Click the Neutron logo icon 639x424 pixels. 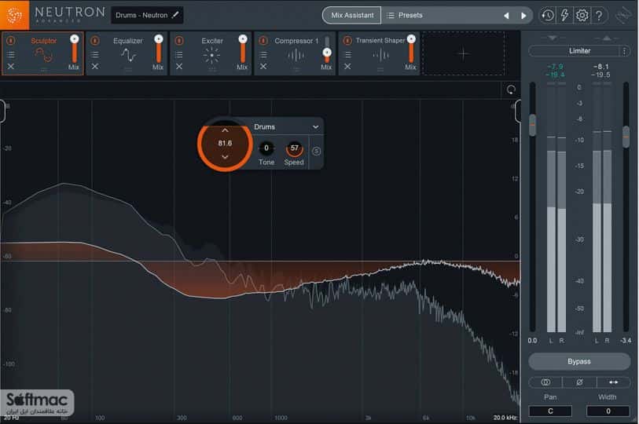pyautogui.click(x=15, y=15)
